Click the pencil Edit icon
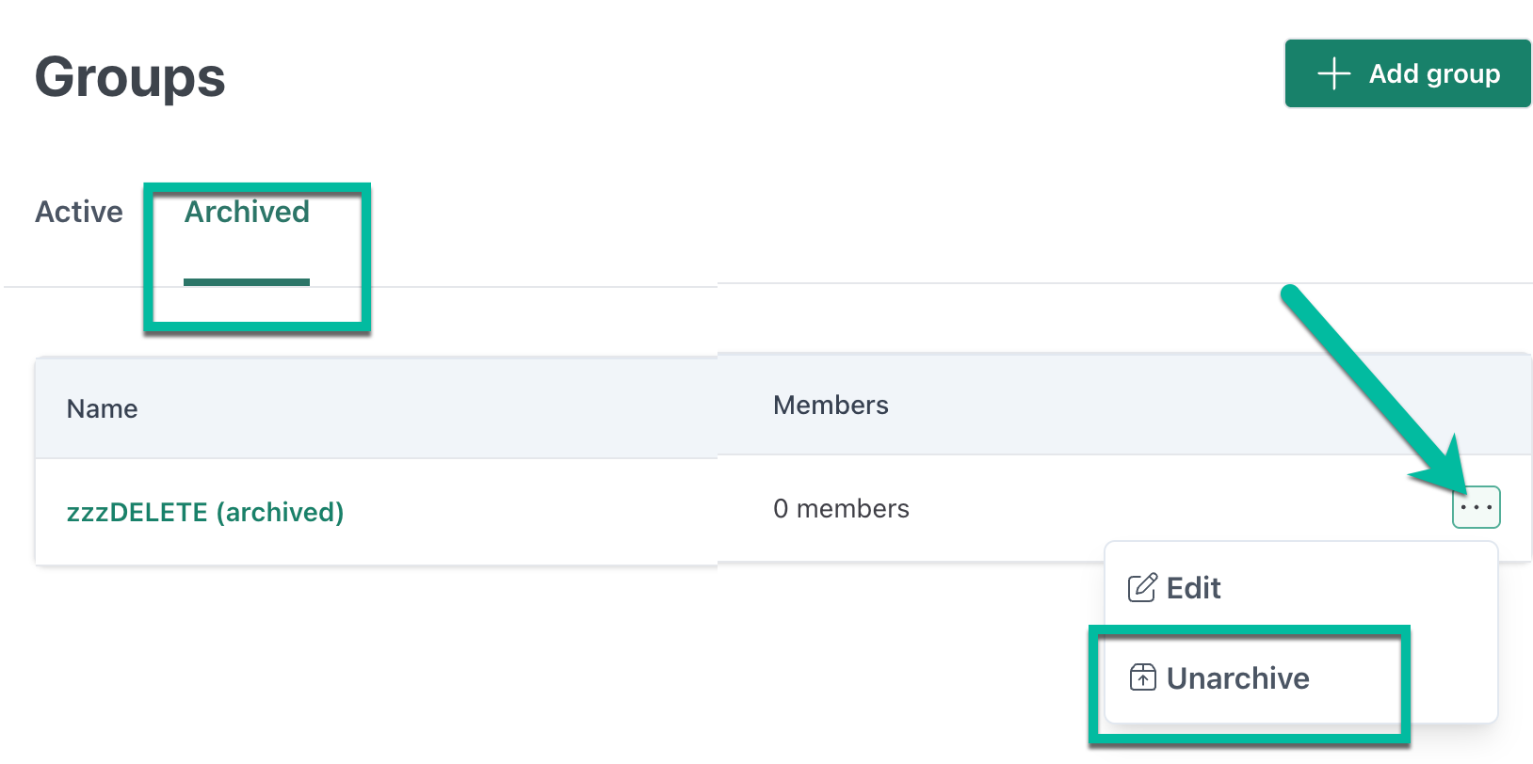The width and height of the screenshot is (1533, 764). click(x=1142, y=588)
